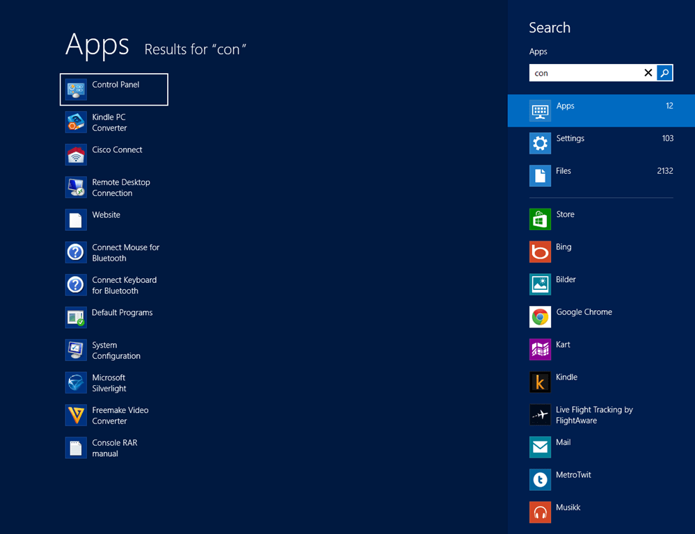Open Default Programs icon
Image resolution: width=695 pixels, height=534 pixels.
click(76, 318)
